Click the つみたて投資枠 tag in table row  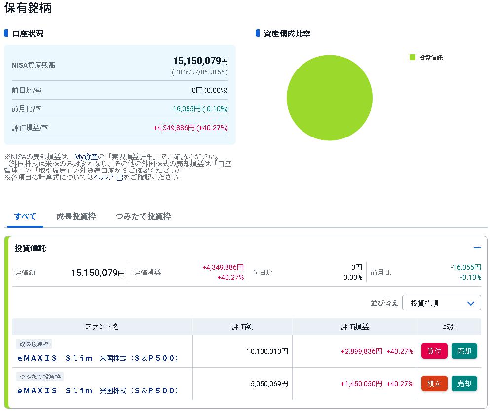pos(40,377)
